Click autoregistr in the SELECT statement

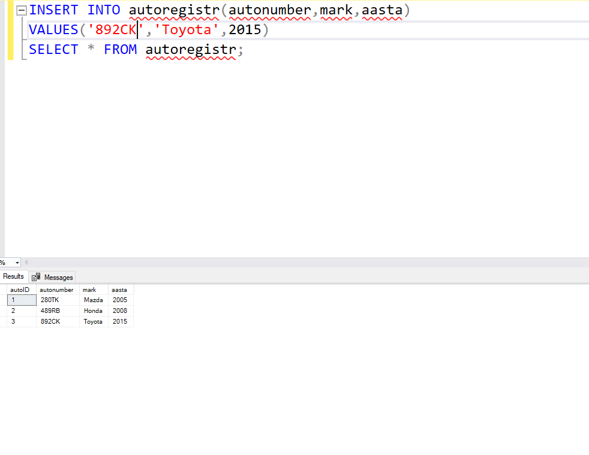pos(191,50)
